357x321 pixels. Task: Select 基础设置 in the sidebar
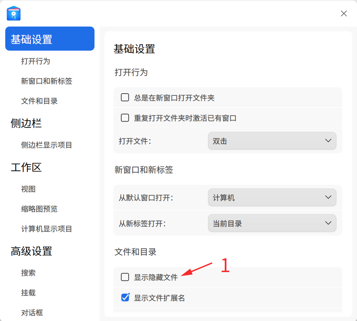click(50, 39)
